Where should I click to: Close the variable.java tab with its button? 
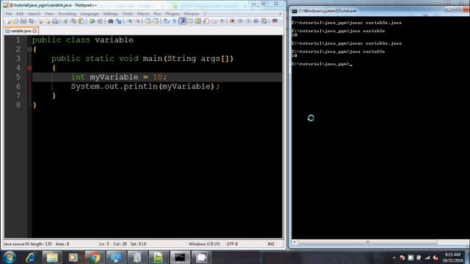point(35,31)
